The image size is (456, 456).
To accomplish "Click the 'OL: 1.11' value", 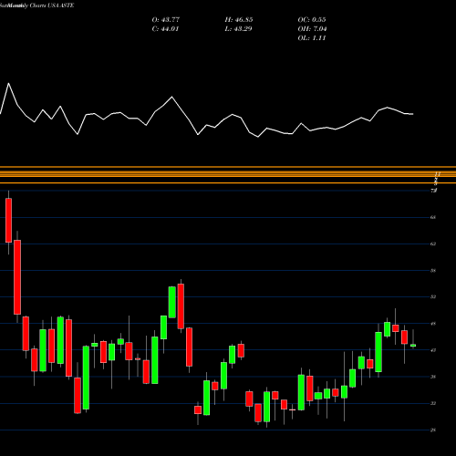I will pos(312,38).
